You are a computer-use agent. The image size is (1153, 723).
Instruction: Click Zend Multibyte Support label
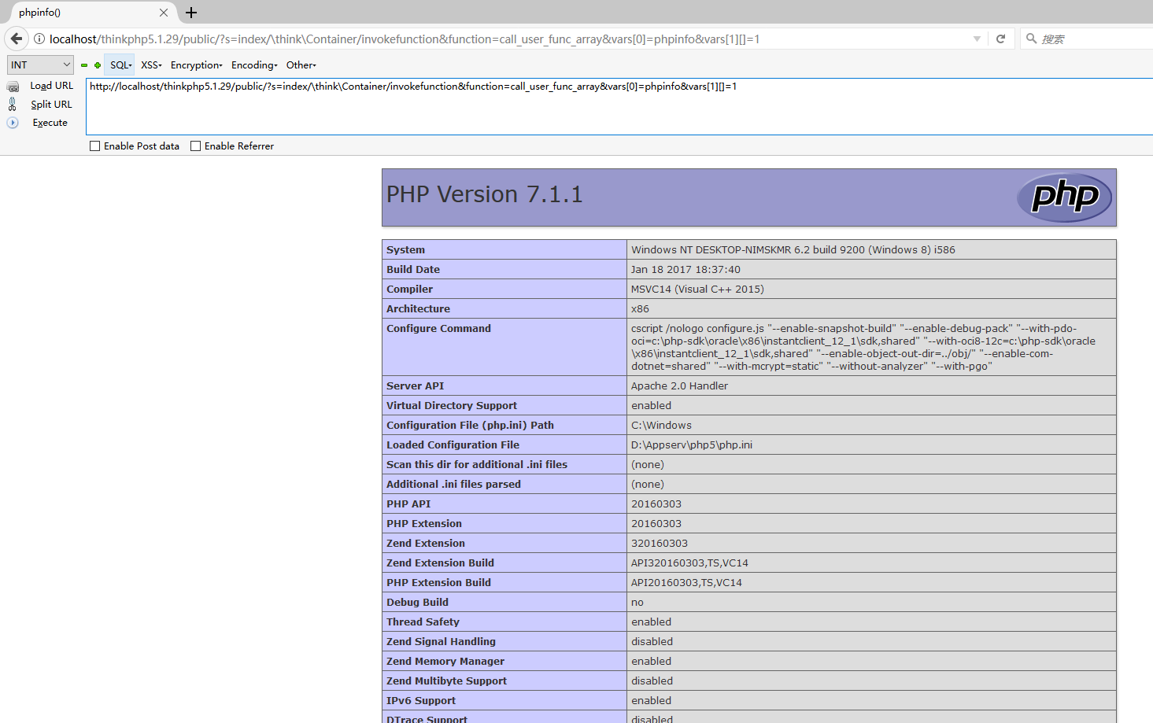click(x=446, y=681)
